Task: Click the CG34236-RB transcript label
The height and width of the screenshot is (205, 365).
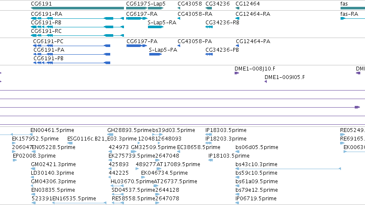Action: pos(222,23)
